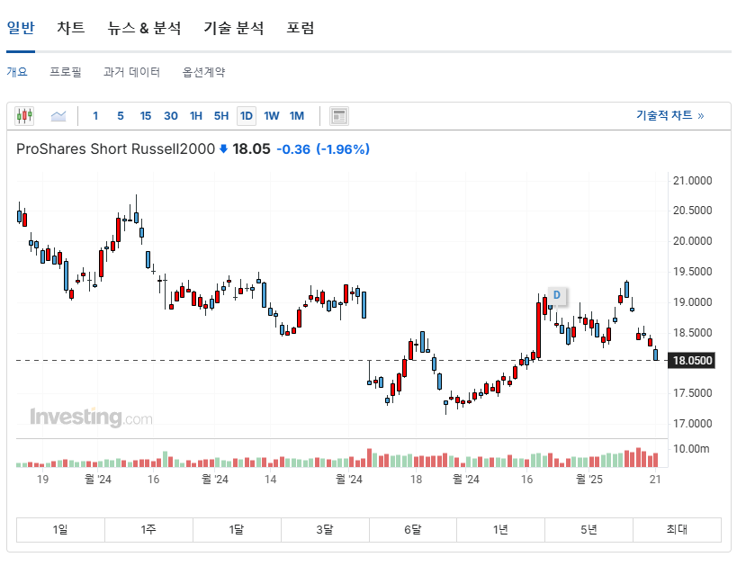Set chart range to 6달
Image resolution: width=737 pixels, height=566 pixels.
[413, 530]
